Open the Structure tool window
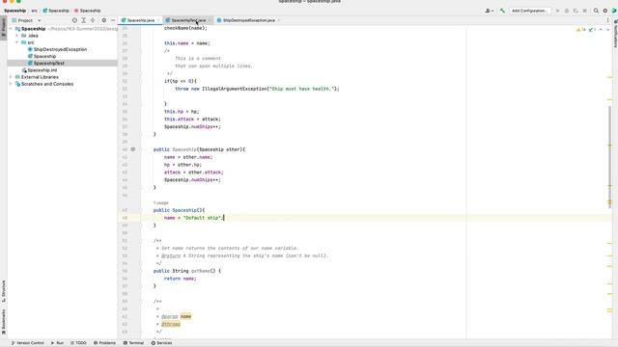 4,291
